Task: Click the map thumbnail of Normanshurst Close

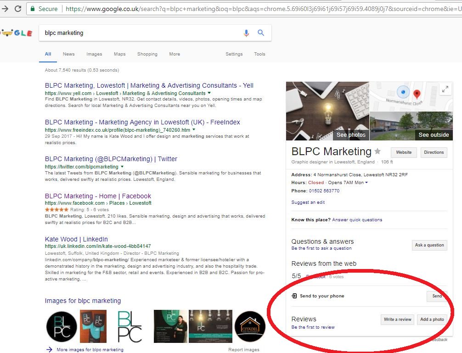Action: (x=411, y=96)
